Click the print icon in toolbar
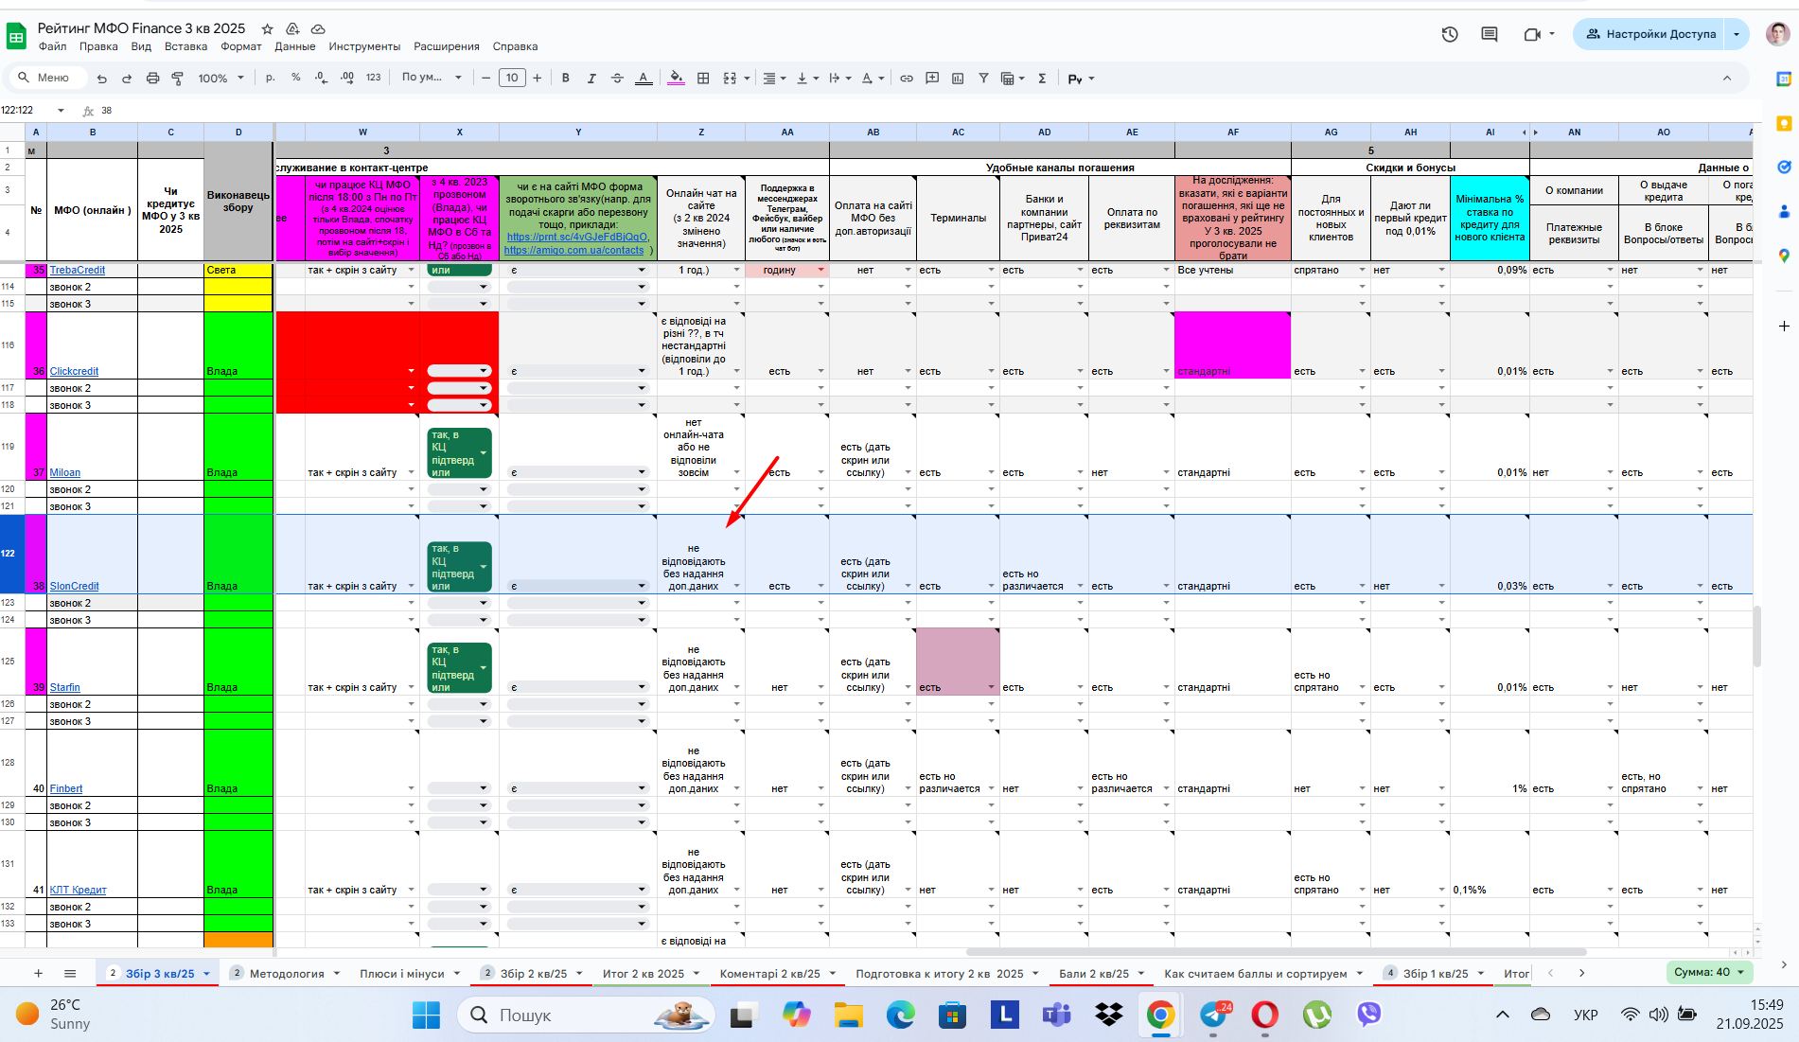The image size is (1799, 1042). [x=152, y=79]
